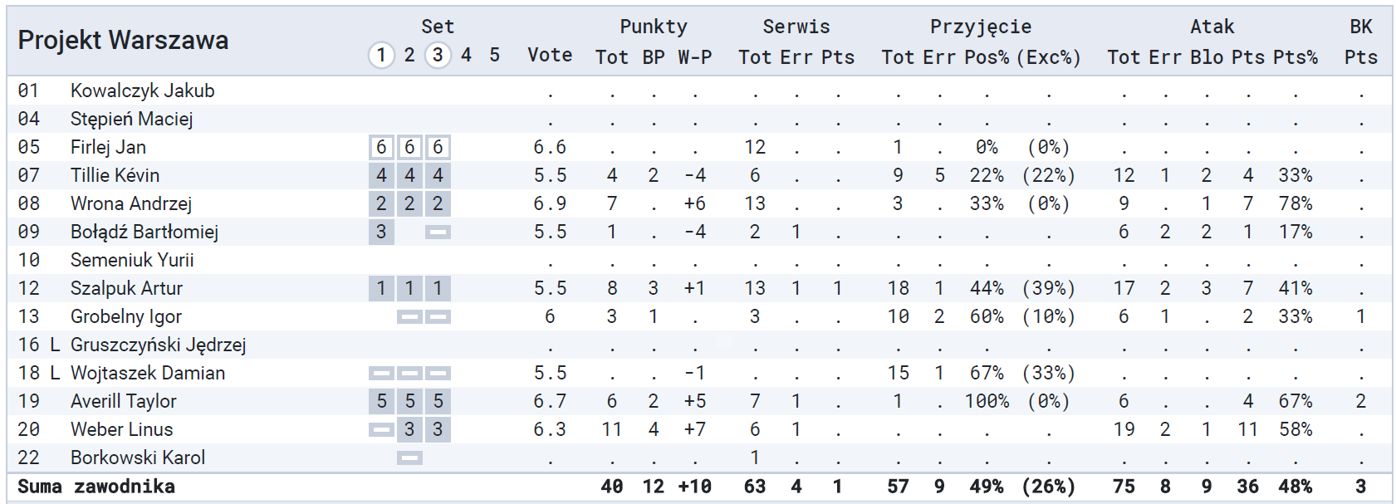
Task: Click Wrona Andrzej's set 3 position box
Action: [x=438, y=204]
